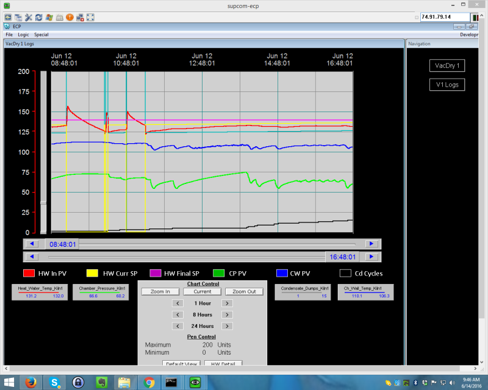Step back 1 Hour
The image size is (488, 390).
[178, 303]
